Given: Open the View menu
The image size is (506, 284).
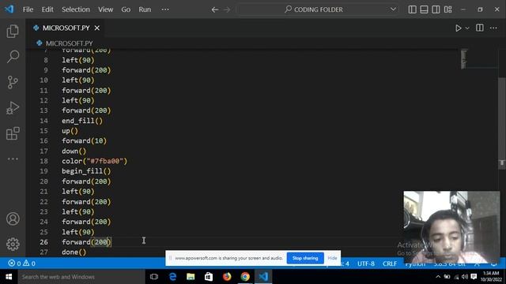Looking at the screenshot, I should click(x=105, y=9).
